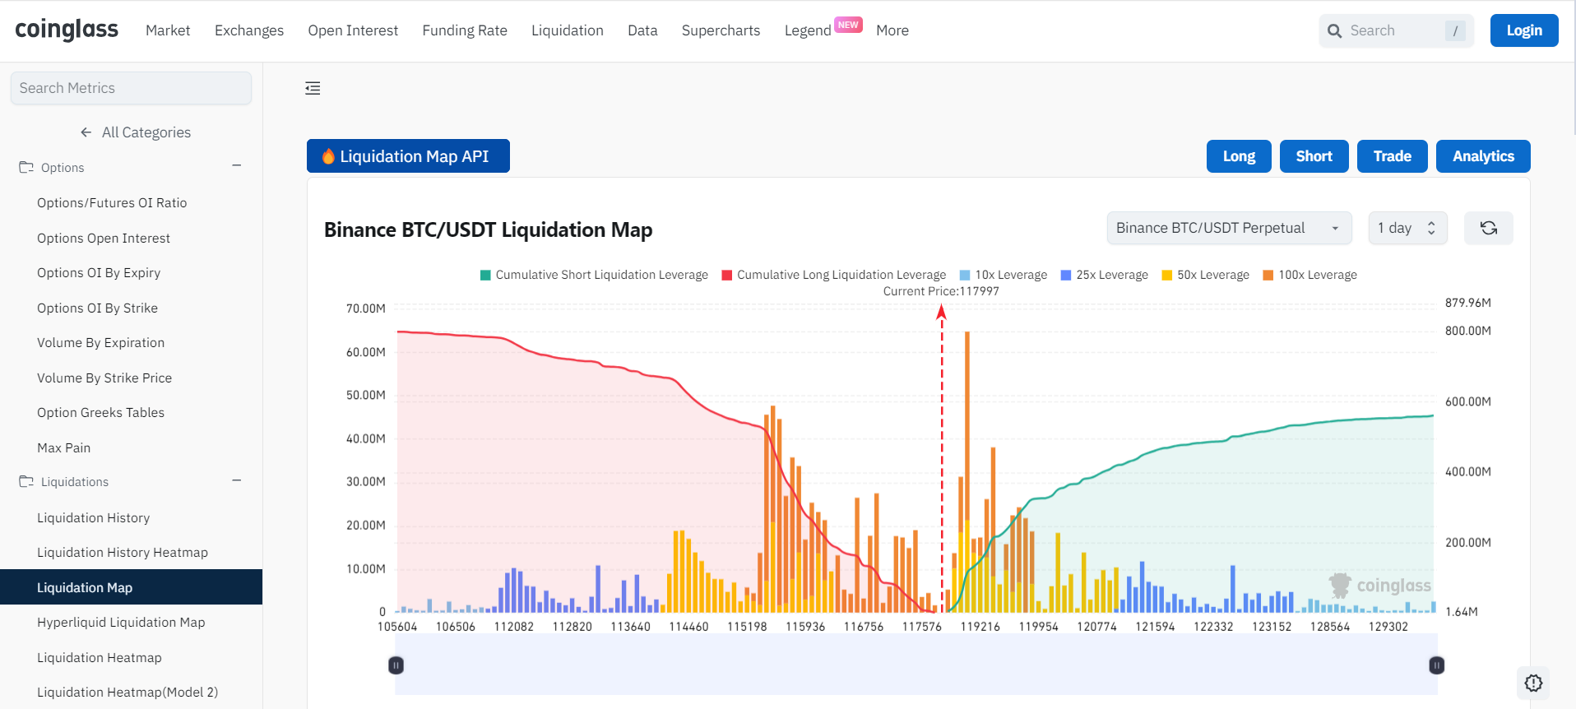The image size is (1576, 709).
Task: Open Option Greeks Tables
Action: (x=100, y=412)
